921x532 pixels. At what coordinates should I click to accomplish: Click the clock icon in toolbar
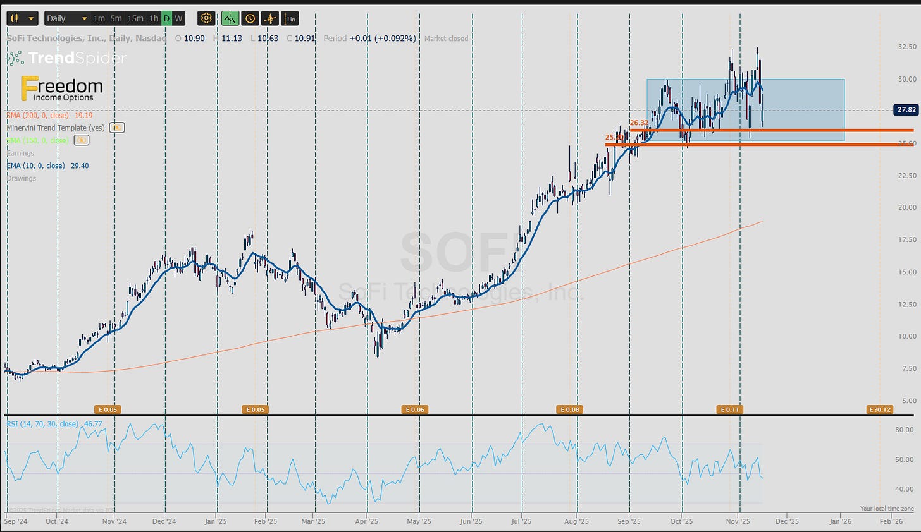click(250, 18)
